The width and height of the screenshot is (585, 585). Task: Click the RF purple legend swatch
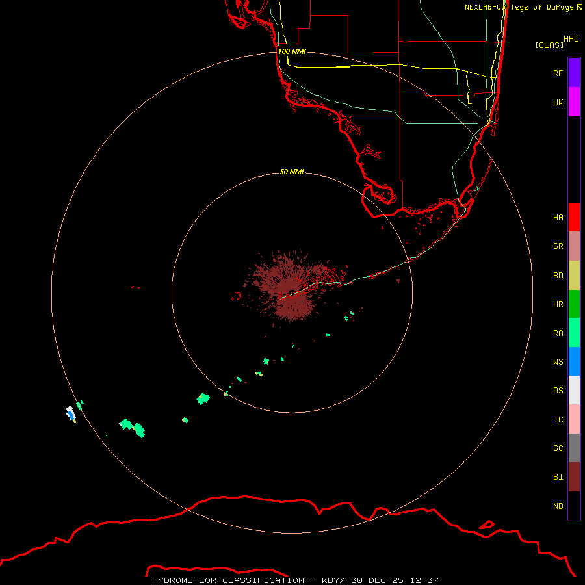(x=574, y=73)
